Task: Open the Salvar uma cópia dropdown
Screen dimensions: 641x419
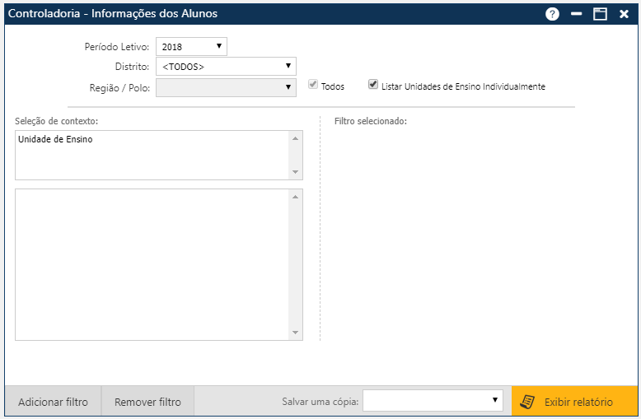Action: coord(433,400)
